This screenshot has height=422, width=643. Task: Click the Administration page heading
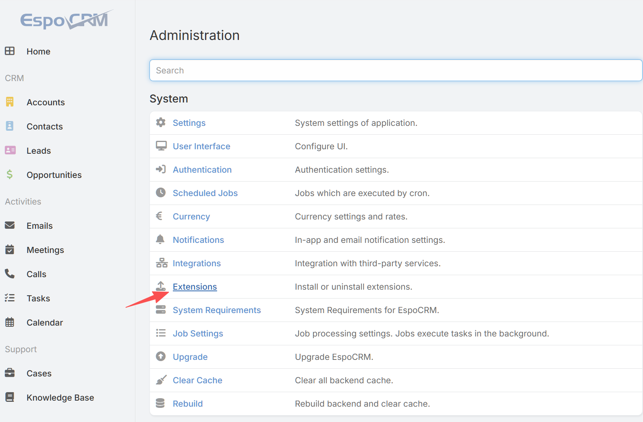pos(195,35)
